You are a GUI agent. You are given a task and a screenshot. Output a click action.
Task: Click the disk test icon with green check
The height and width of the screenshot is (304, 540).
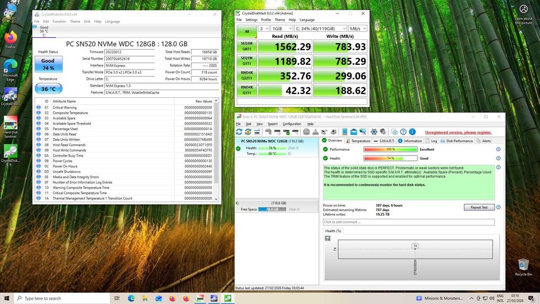(287, 132)
